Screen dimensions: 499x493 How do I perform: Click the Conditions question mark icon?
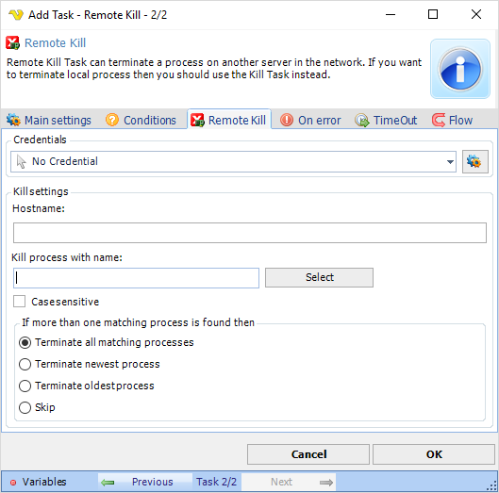(x=112, y=120)
